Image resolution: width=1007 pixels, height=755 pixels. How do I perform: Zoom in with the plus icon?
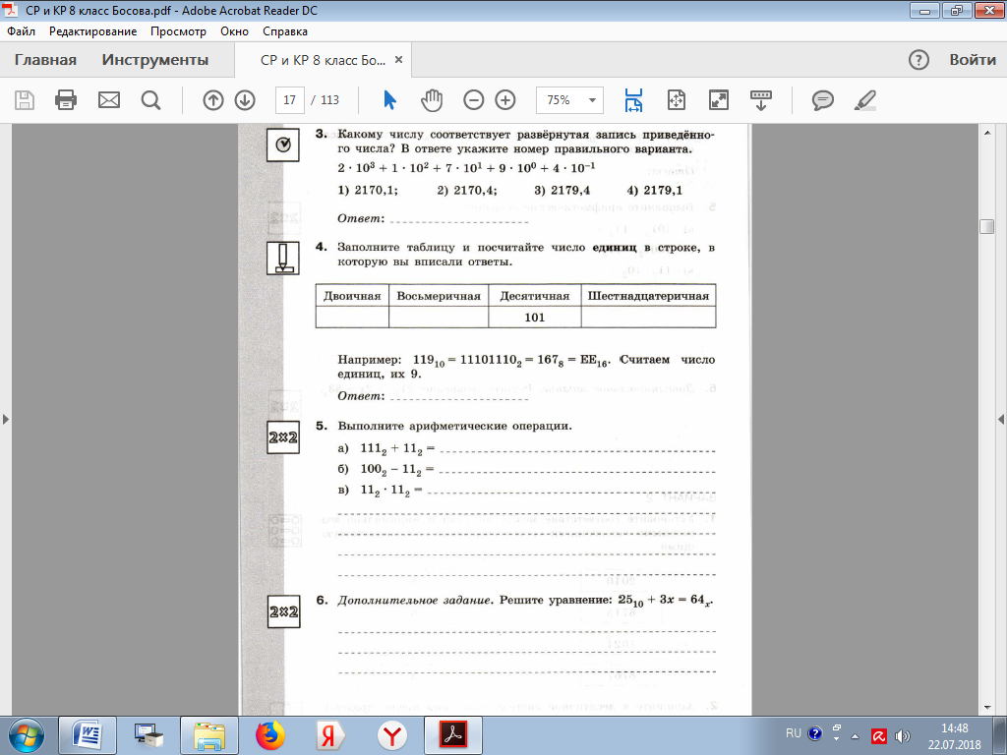pos(505,100)
